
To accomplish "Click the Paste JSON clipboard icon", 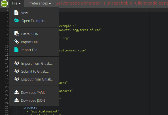I will [17, 34].
